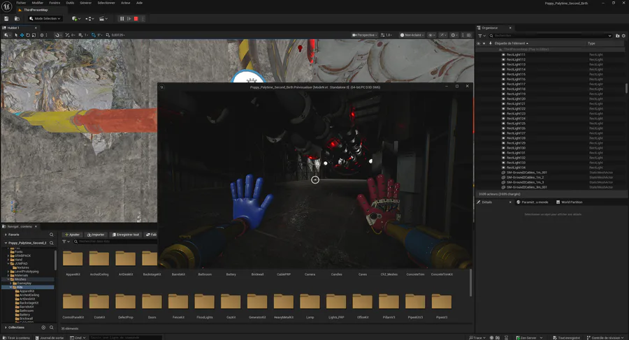629x340 pixels.
Task: Activate the rotate gizmo tool
Action: pyautogui.click(x=28, y=36)
